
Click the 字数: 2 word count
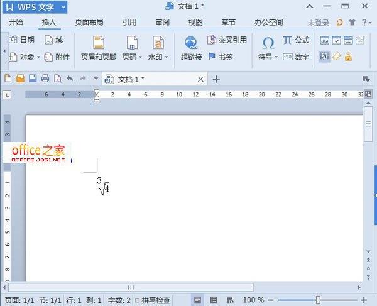(119, 300)
